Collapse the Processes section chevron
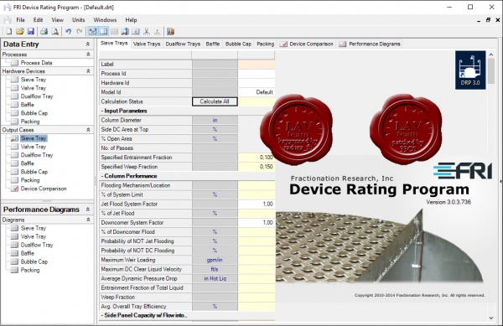Viewport: 503px width, 326px height. coord(88,54)
